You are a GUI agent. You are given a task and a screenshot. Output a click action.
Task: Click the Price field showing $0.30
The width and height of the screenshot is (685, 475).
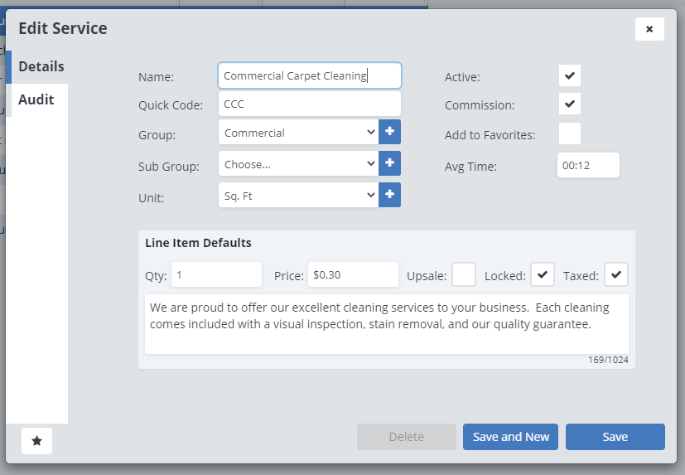[353, 274]
